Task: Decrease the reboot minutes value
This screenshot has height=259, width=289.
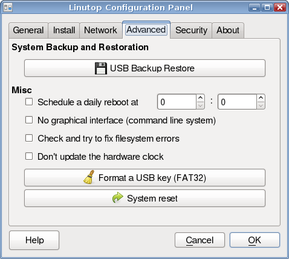Action: click(x=261, y=105)
